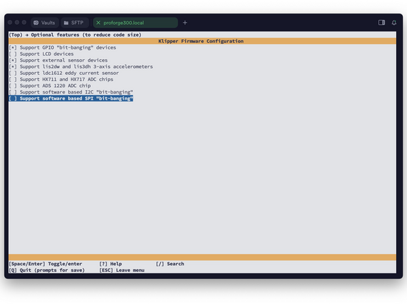Open the Vaults tab
Screen dimensions: 407x305
click(x=45, y=23)
